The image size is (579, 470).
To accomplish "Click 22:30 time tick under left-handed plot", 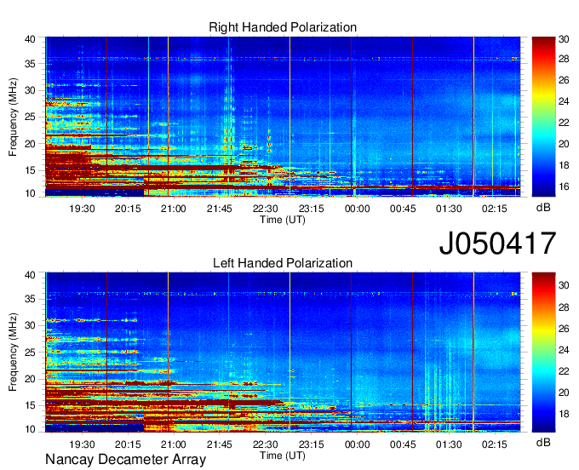I will coord(265,444).
